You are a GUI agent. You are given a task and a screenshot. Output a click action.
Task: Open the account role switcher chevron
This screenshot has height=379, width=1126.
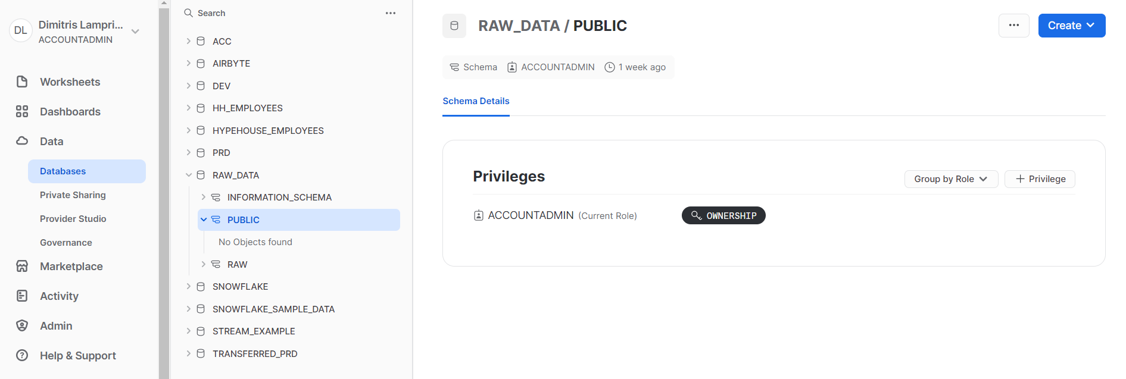135,32
